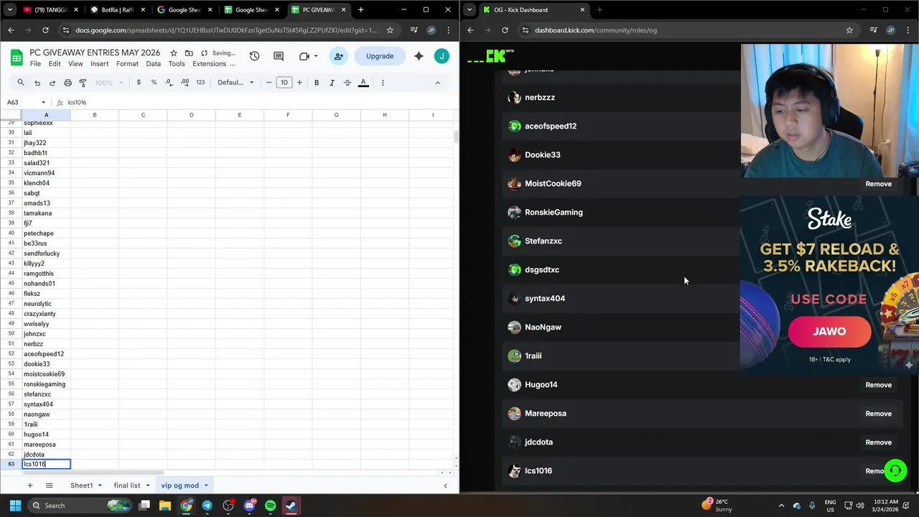Image resolution: width=919 pixels, height=517 pixels.
Task: Increase decimal places icon
Action: coord(185,83)
